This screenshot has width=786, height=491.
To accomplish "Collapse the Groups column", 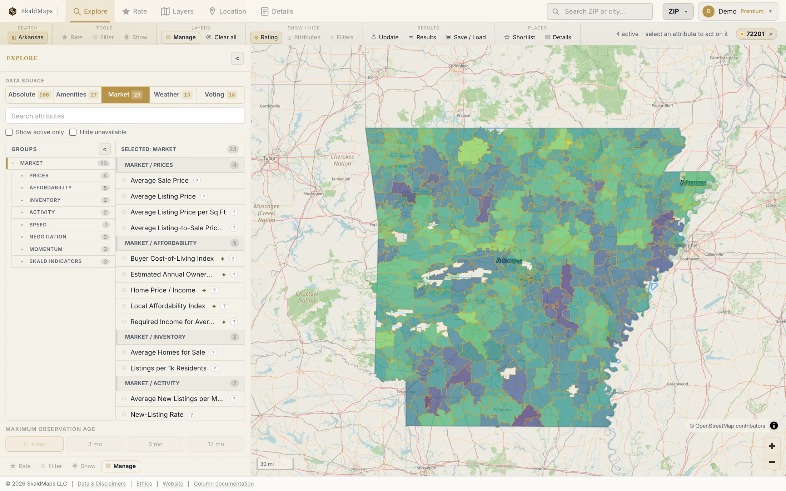I will coord(105,149).
